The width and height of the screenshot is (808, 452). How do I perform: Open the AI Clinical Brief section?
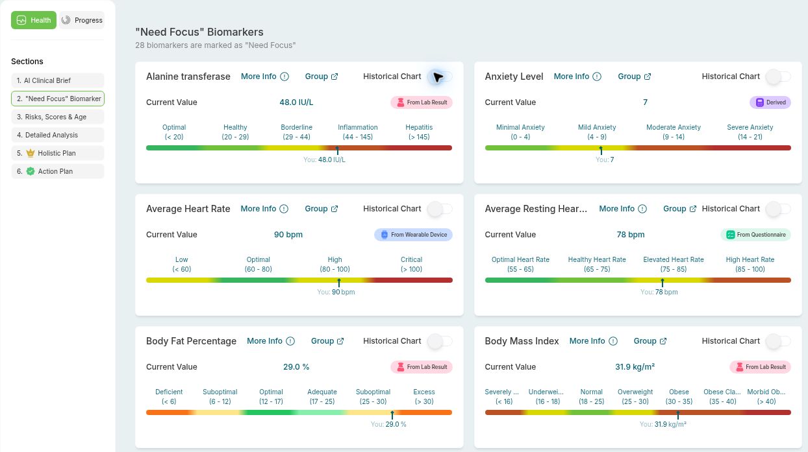coord(58,80)
